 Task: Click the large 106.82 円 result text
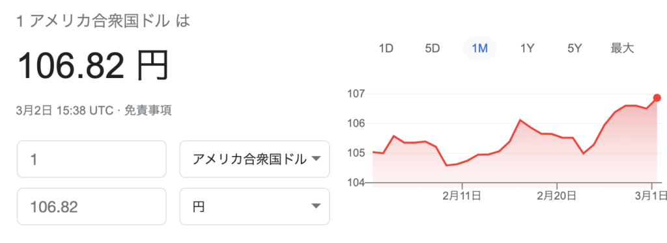click(x=93, y=66)
